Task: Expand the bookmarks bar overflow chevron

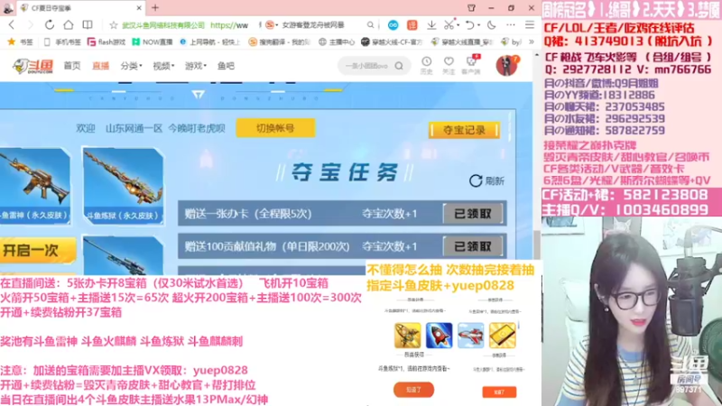Action: (532, 42)
